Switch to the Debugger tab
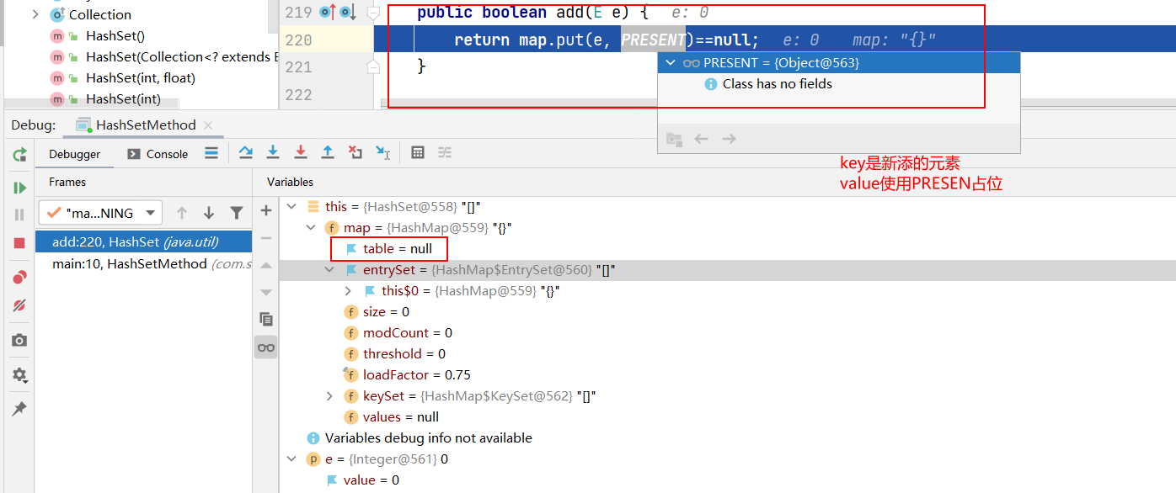1176x493 pixels. pyautogui.click(x=74, y=154)
